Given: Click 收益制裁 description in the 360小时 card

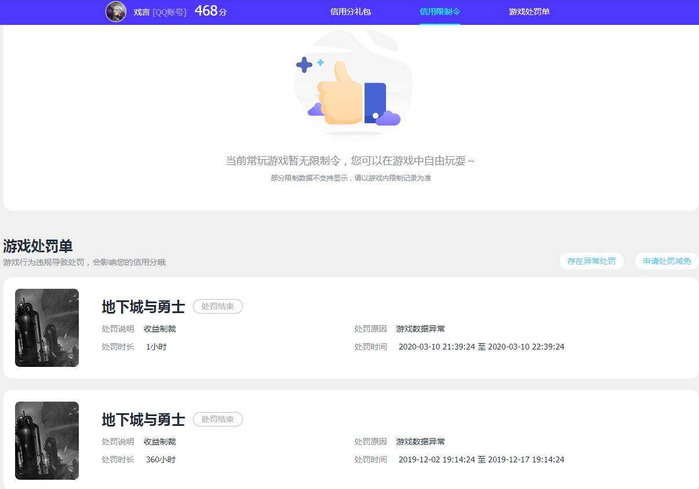Looking at the screenshot, I should (160, 442).
